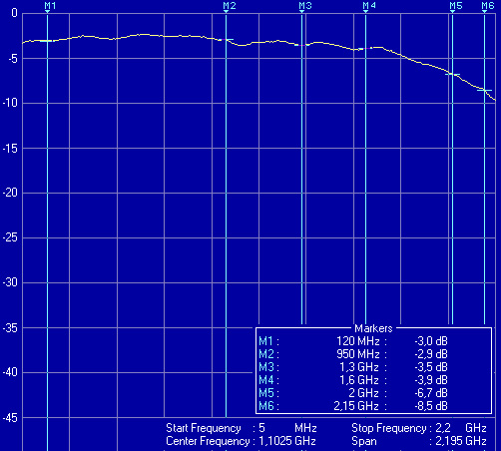Click the -8,5 dB reading for M6
501x451 pixels.
point(431,406)
